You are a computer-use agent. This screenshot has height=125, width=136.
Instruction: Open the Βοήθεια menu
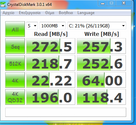[x=66, y=13]
